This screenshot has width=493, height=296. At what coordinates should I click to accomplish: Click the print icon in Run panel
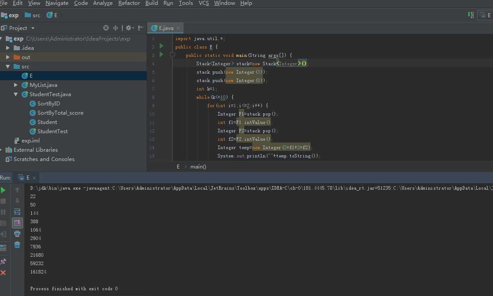(x=17, y=234)
